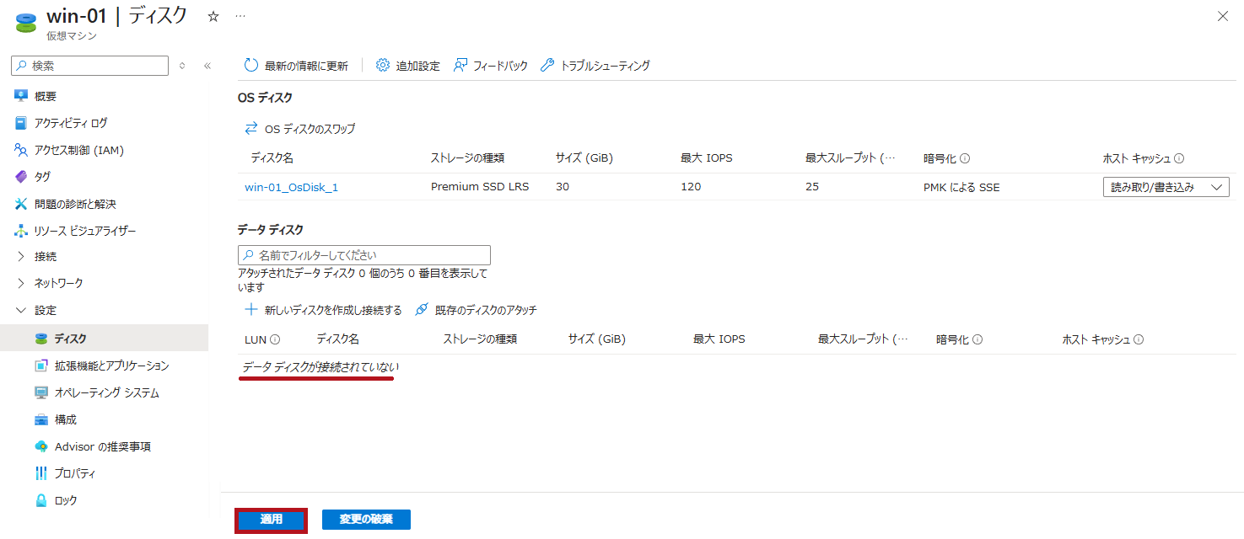
Task: Expand the ネットワーク sidebar group
Action: point(21,283)
